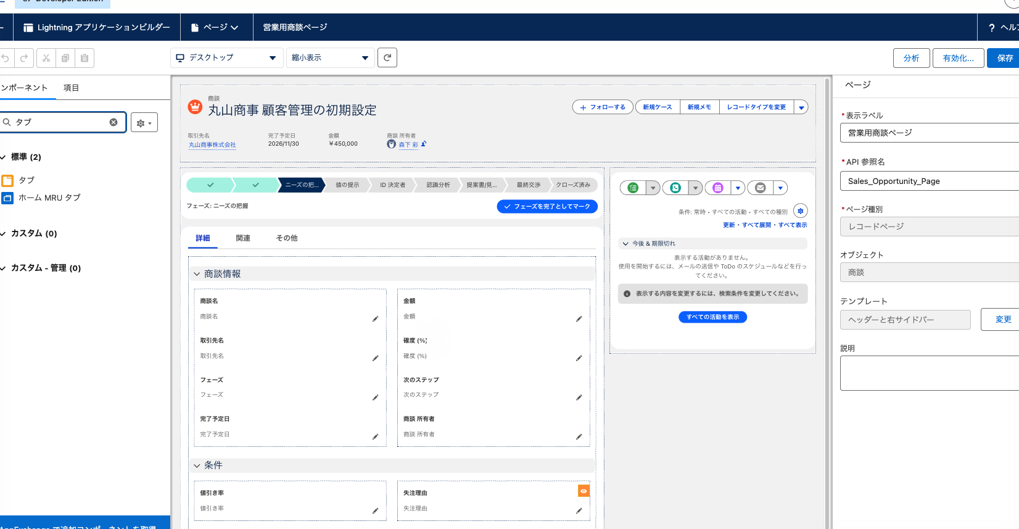Switch to the その他 tab on the record
Viewport: 1019px width, 529px height.
(x=287, y=238)
